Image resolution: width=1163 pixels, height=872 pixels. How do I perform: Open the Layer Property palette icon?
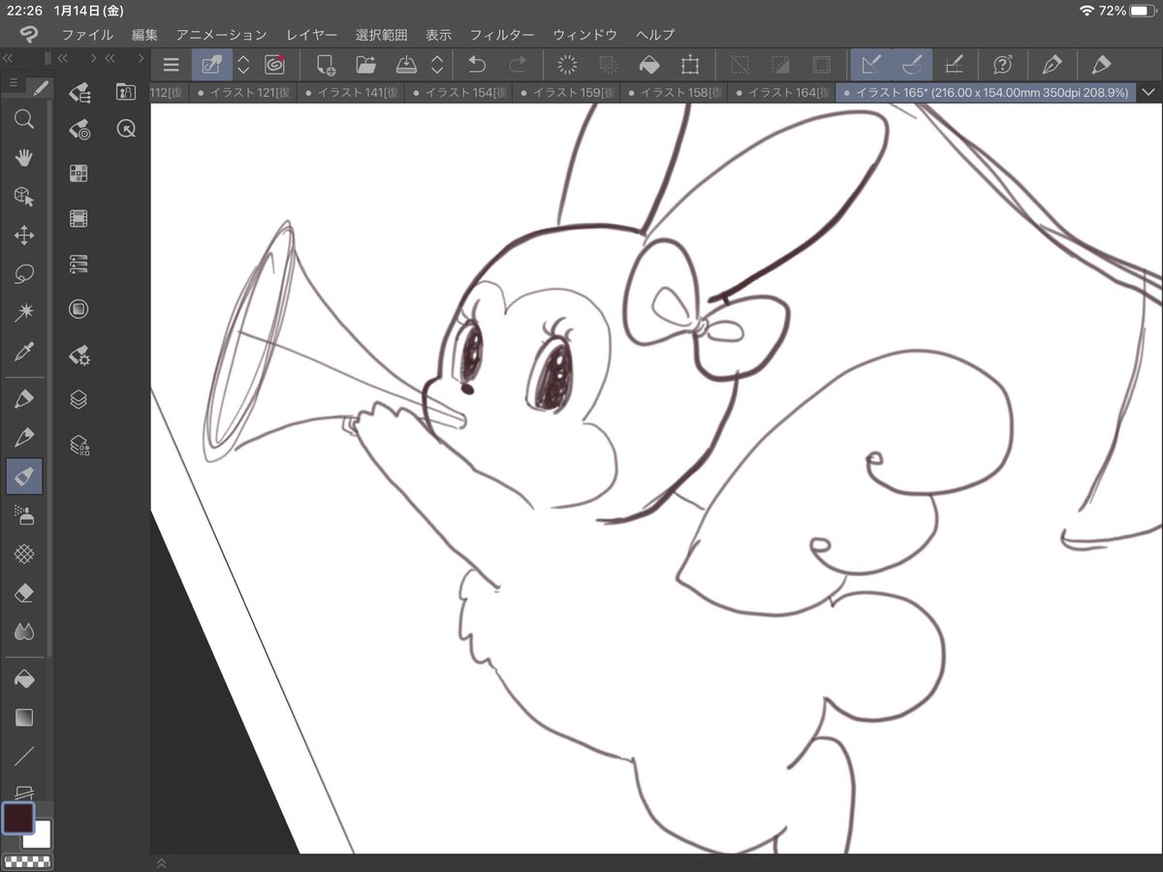(x=79, y=264)
